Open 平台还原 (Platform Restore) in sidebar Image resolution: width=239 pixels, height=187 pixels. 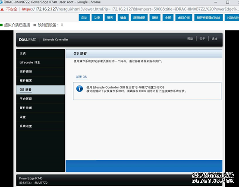pos(41,99)
